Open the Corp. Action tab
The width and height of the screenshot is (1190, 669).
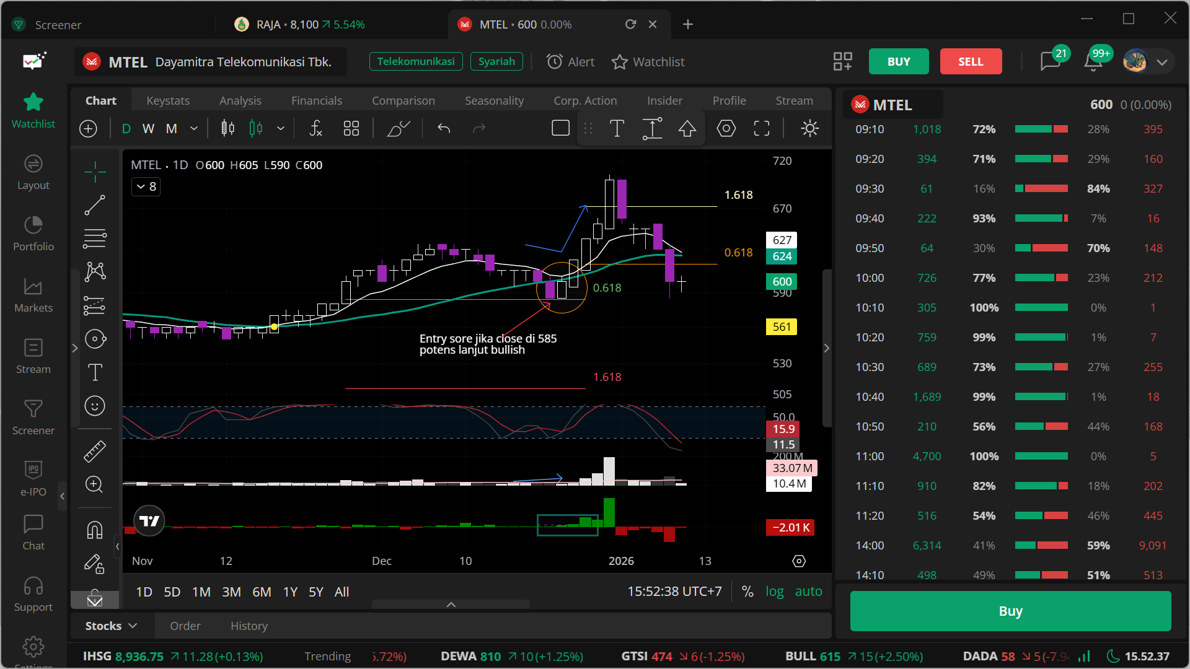(x=584, y=100)
